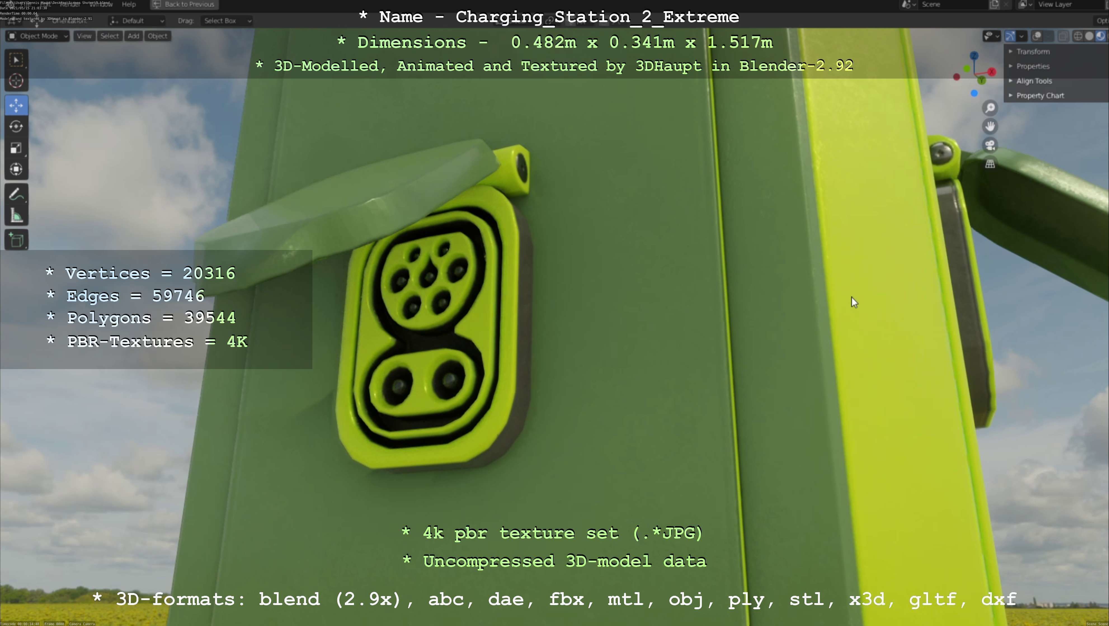Switch to wireframe viewport shading
The height and width of the screenshot is (626, 1109).
pos(1078,36)
